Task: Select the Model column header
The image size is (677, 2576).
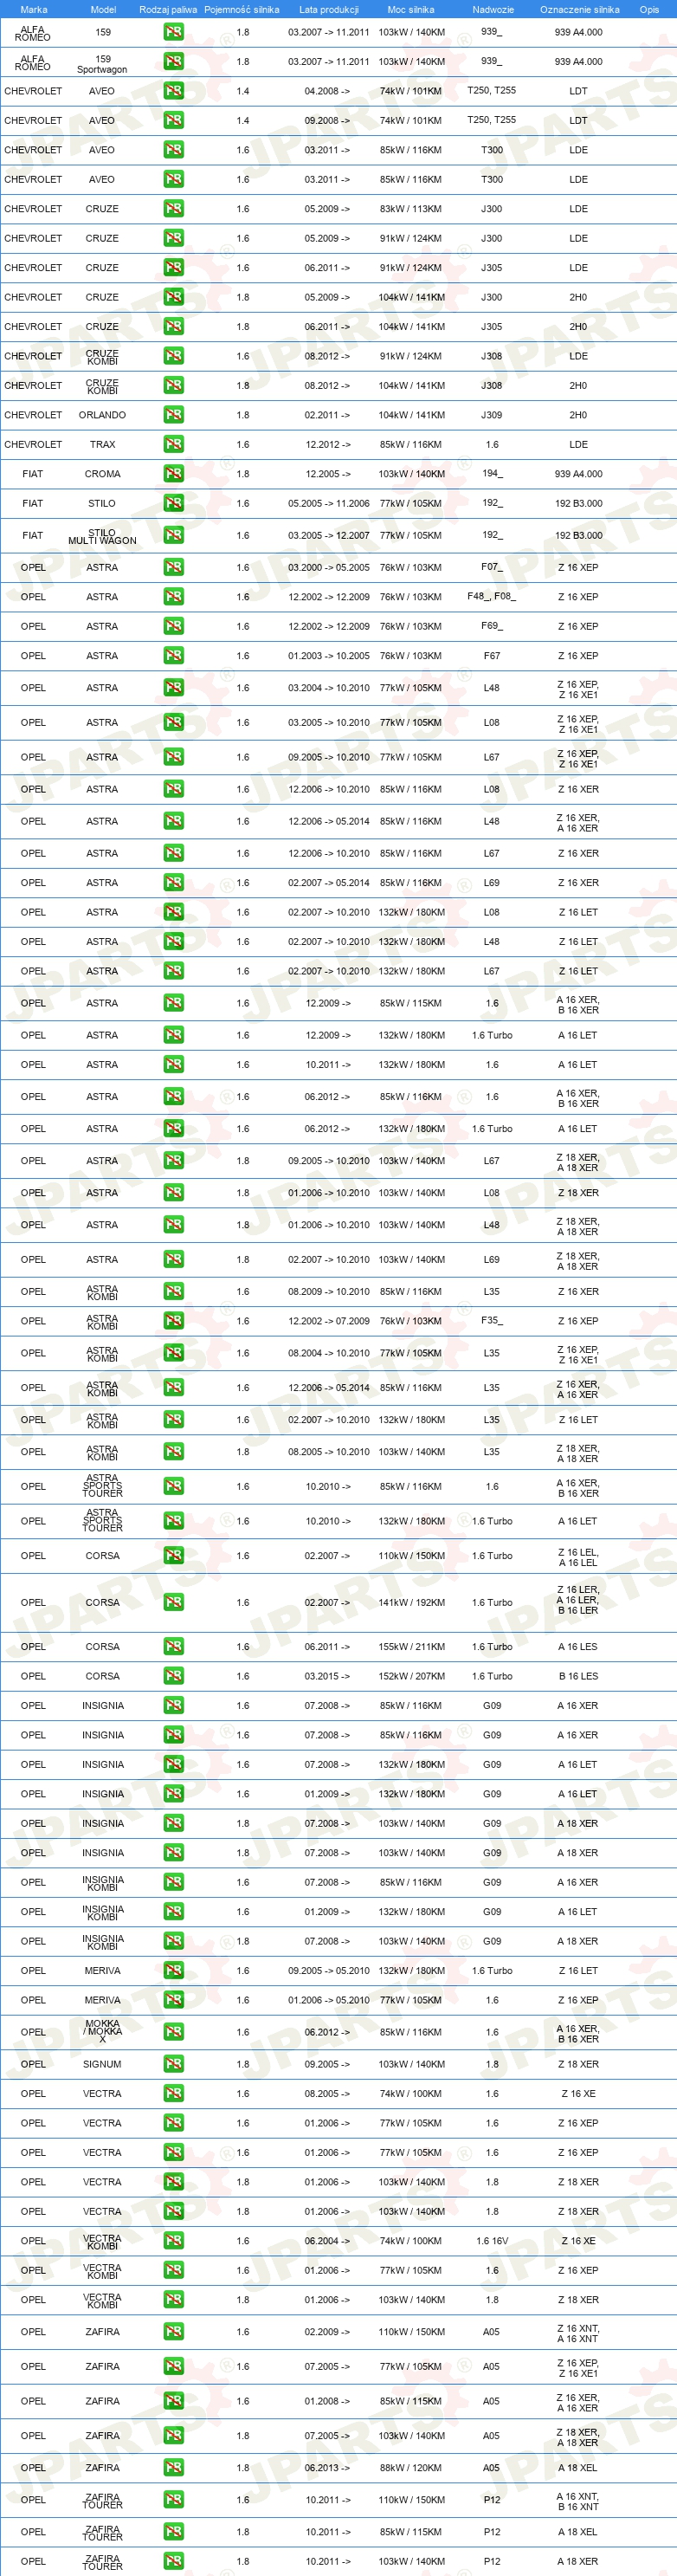Action: pyautogui.click(x=103, y=9)
